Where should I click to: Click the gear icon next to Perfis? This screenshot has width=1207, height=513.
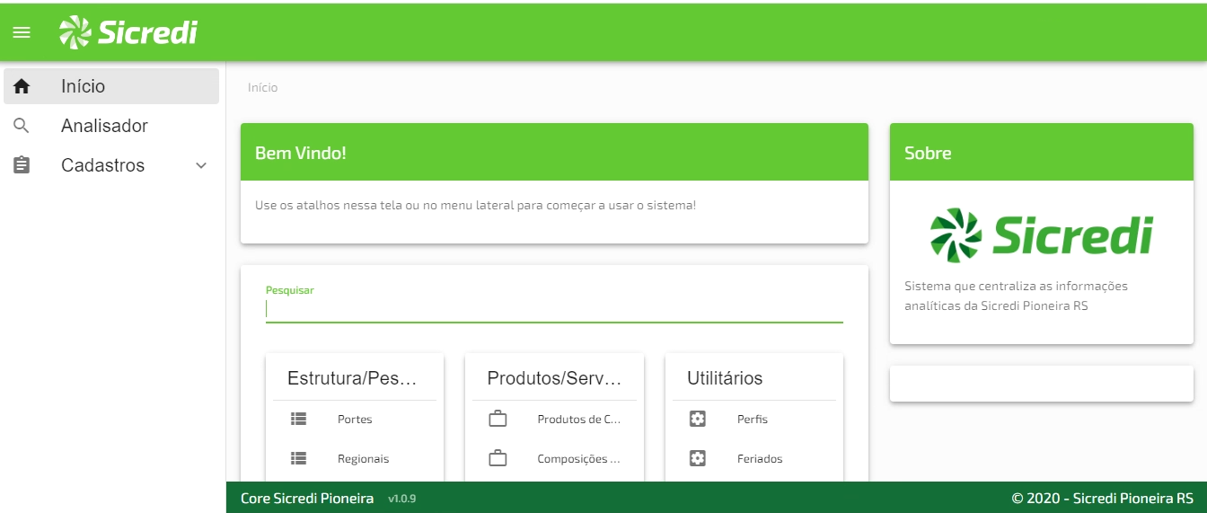tap(698, 419)
